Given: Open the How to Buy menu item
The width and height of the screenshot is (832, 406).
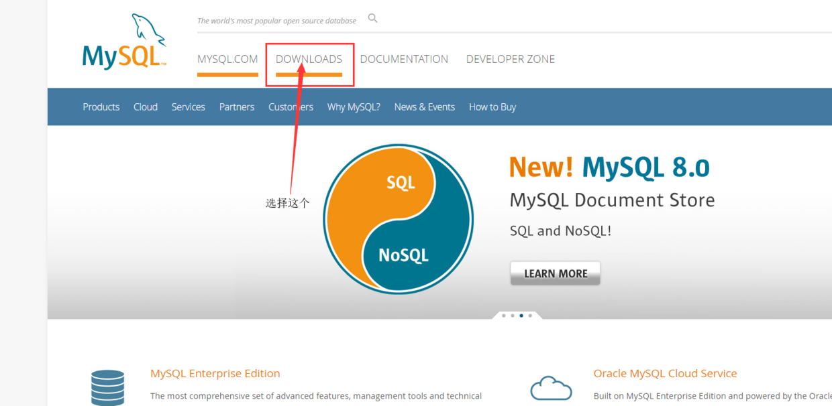Looking at the screenshot, I should click(x=492, y=107).
